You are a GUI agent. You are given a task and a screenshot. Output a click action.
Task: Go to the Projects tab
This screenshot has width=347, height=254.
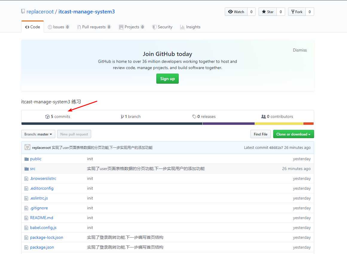[x=132, y=27]
